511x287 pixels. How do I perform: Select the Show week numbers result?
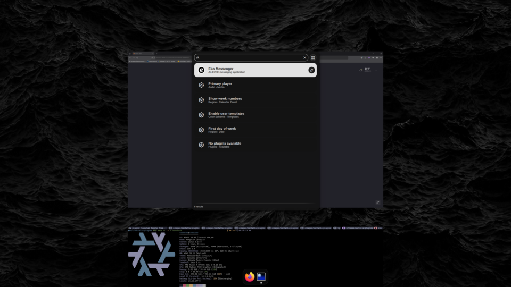click(x=255, y=100)
